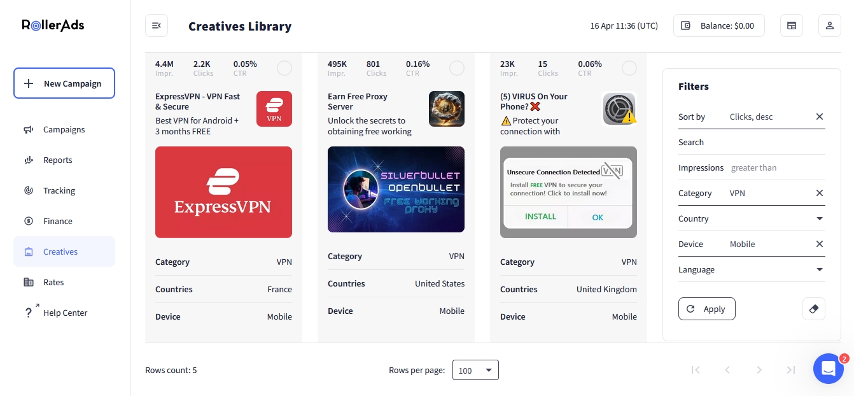Click the 16 Apr 11:36 (UTC) timestamp

pos(624,26)
